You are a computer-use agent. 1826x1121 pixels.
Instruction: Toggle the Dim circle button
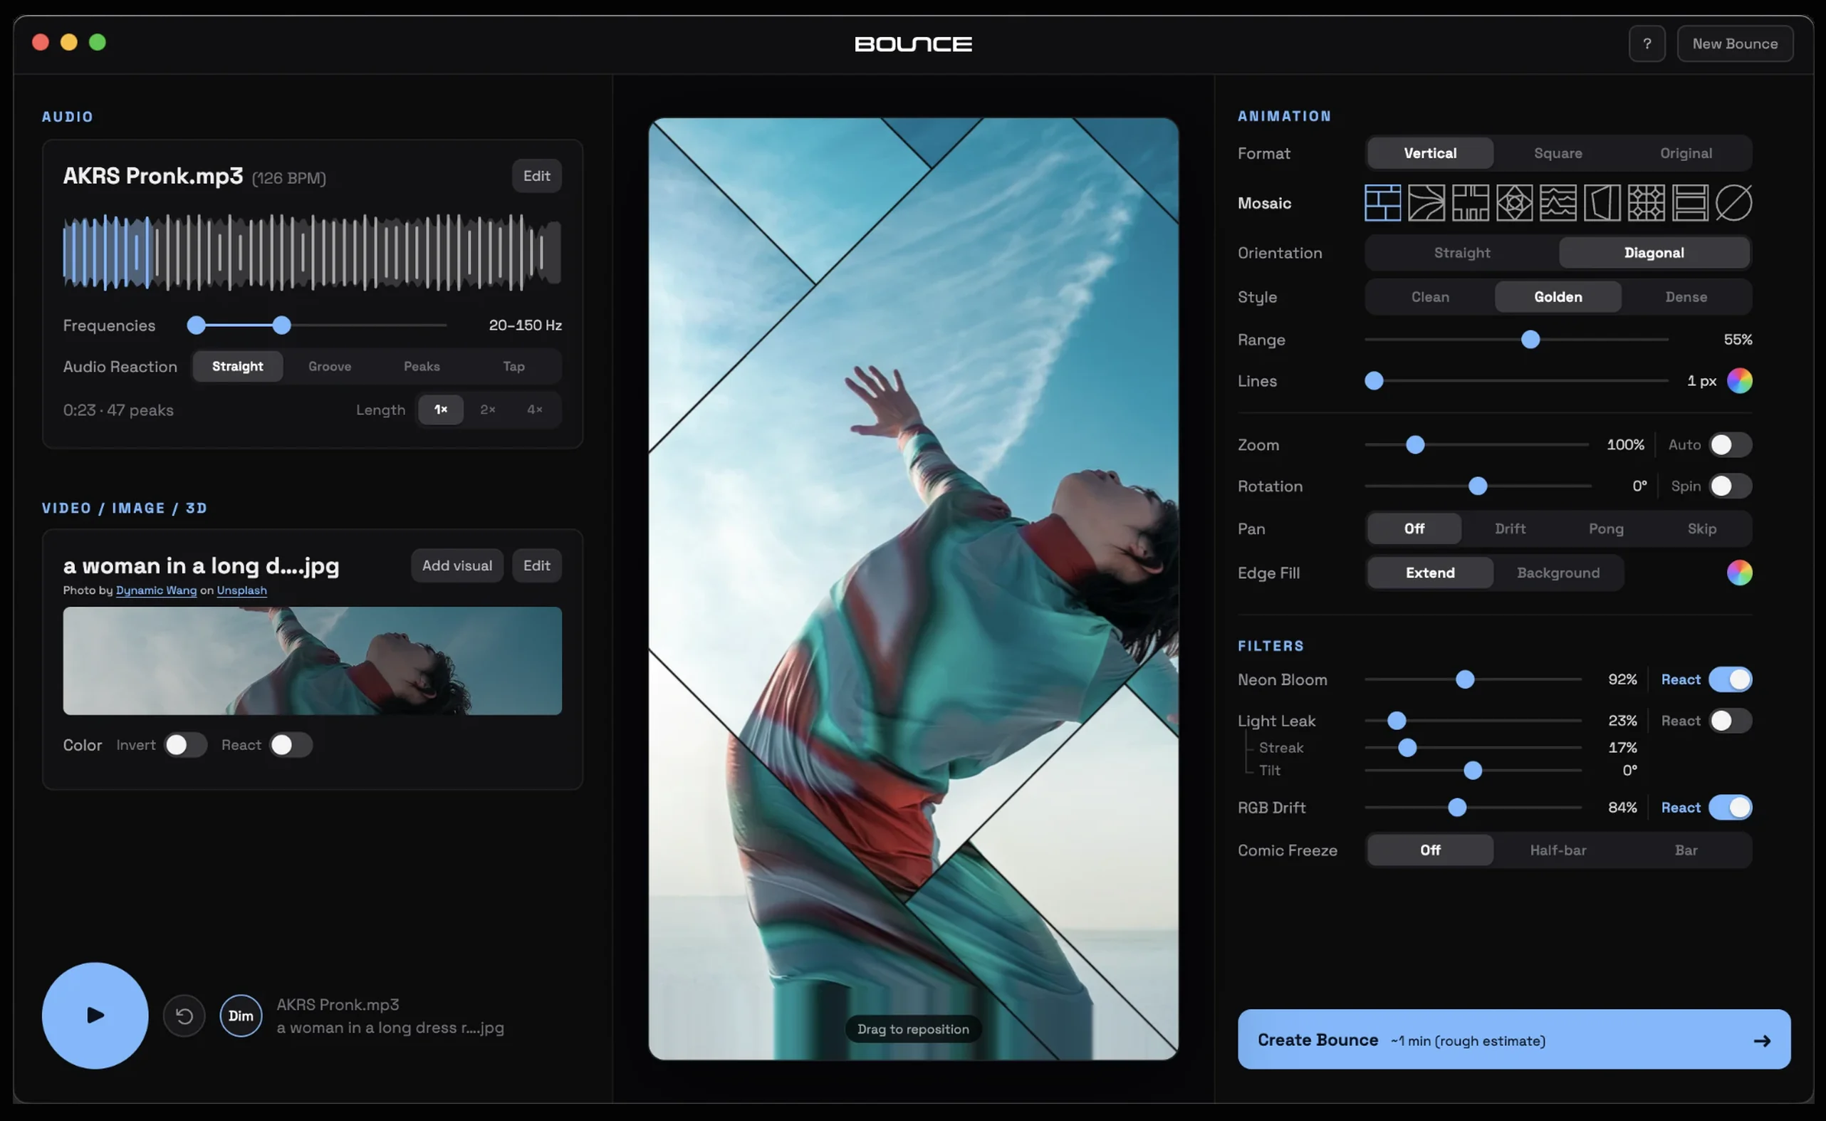[240, 1016]
